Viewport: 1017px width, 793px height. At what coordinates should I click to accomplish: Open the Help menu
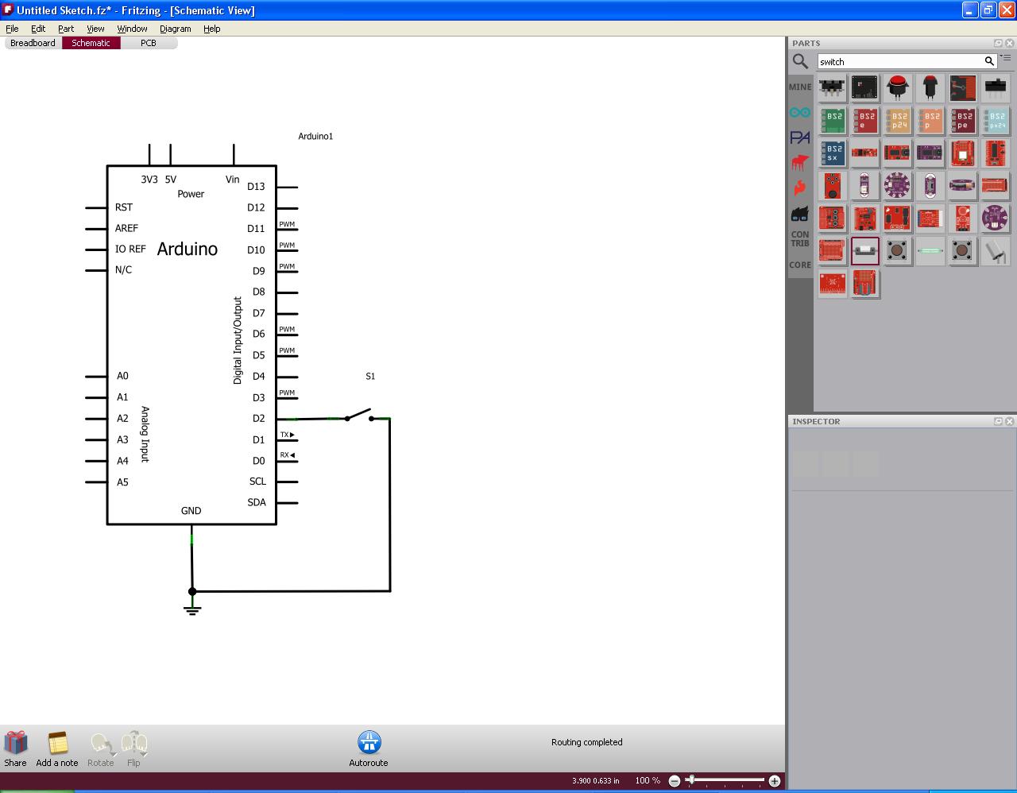coord(211,29)
